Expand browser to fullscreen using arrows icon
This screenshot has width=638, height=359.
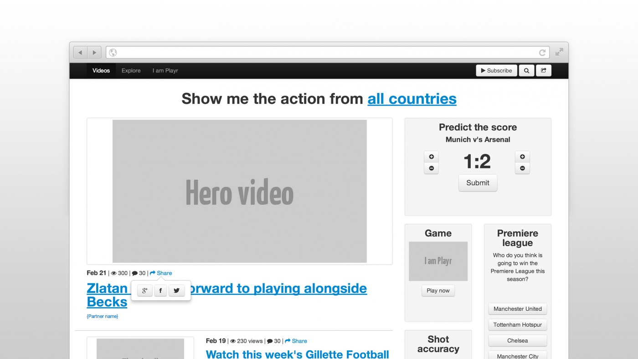click(559, 52)
